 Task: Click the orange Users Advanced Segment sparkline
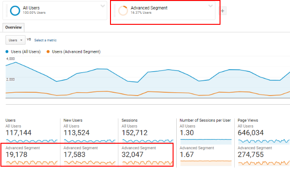click(32, 163)
